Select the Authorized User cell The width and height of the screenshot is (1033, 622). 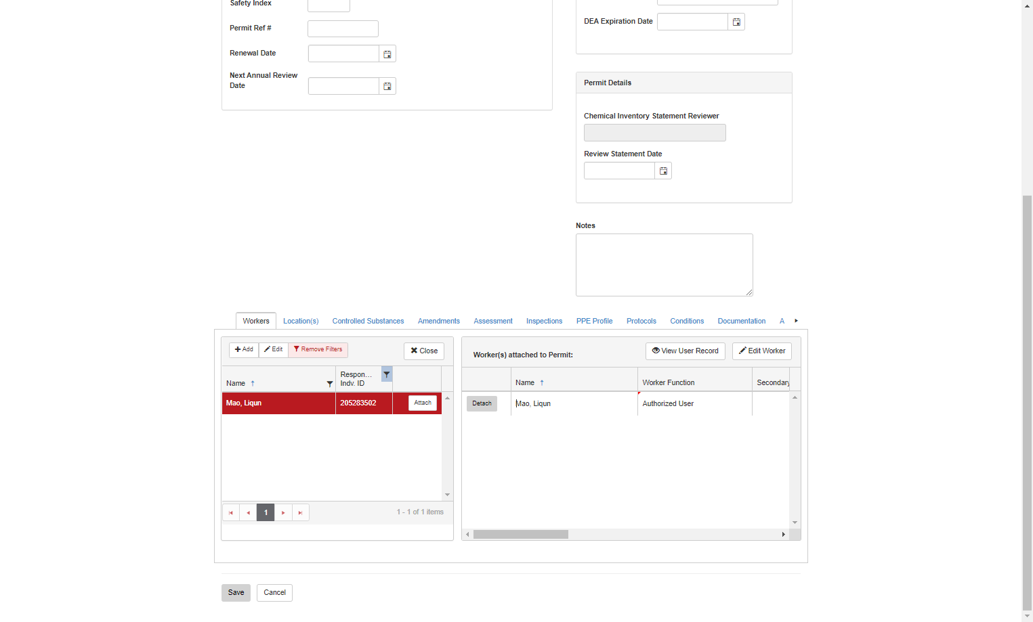click(x=694, y=403)
